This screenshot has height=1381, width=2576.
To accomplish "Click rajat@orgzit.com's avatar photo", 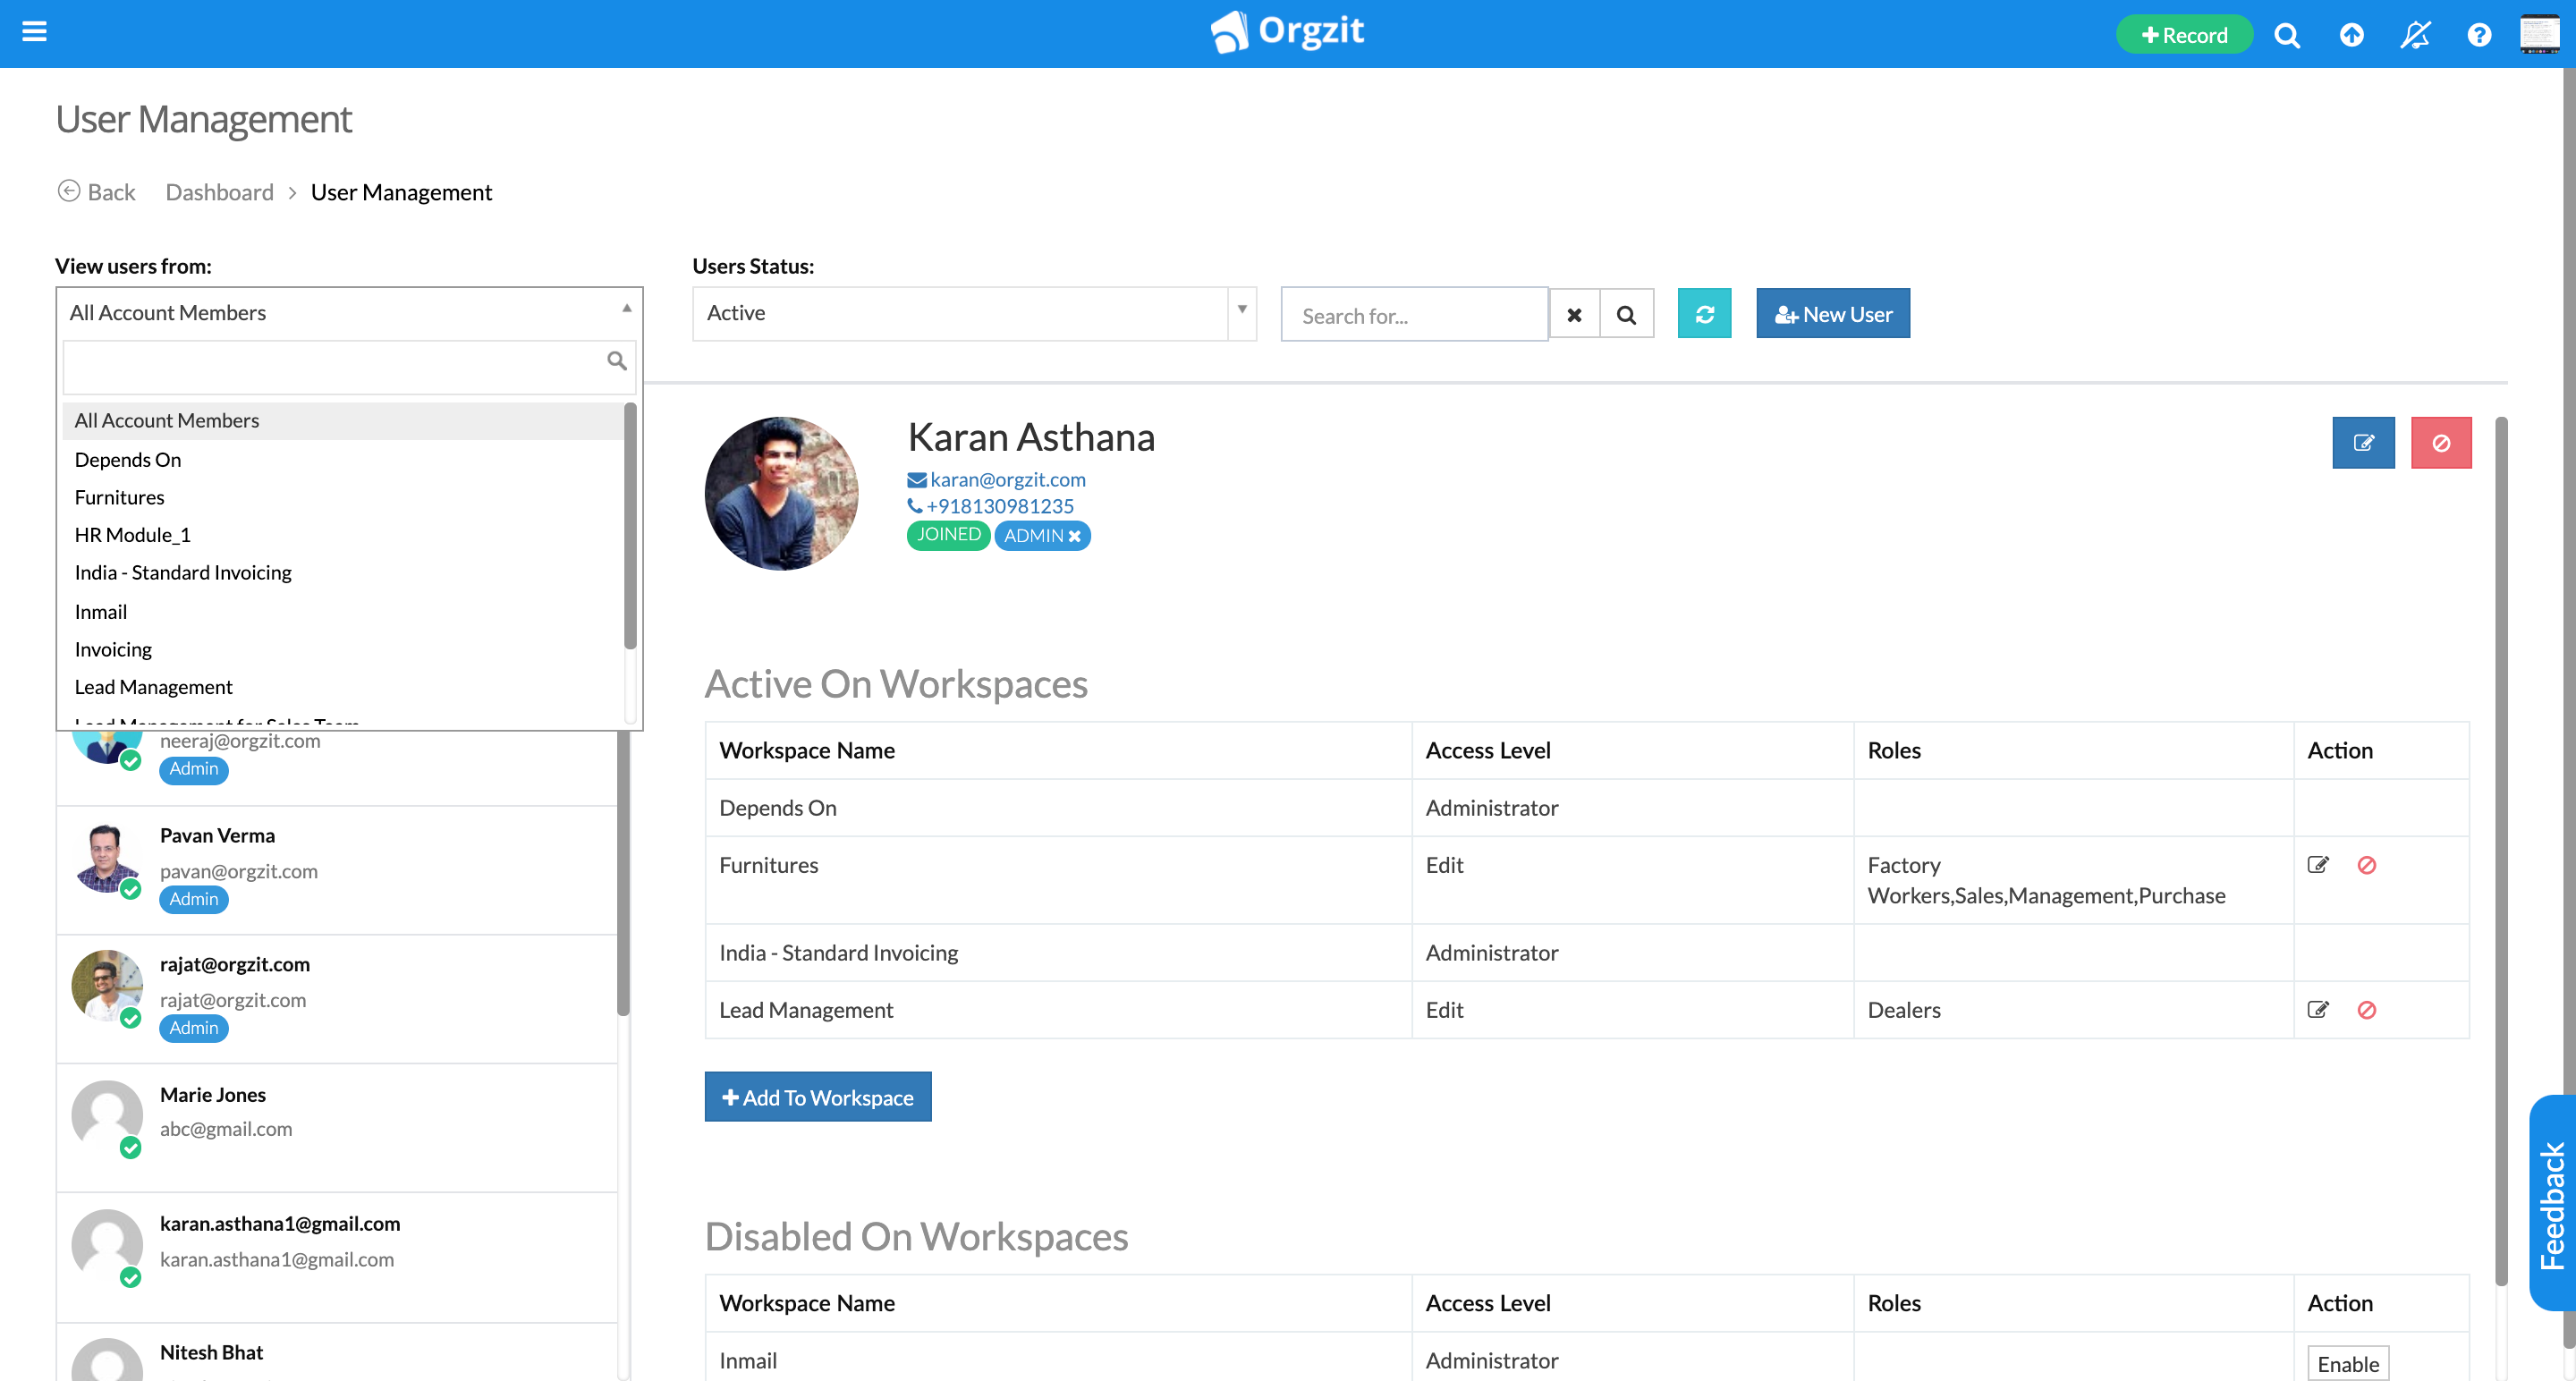I will 107,986.
